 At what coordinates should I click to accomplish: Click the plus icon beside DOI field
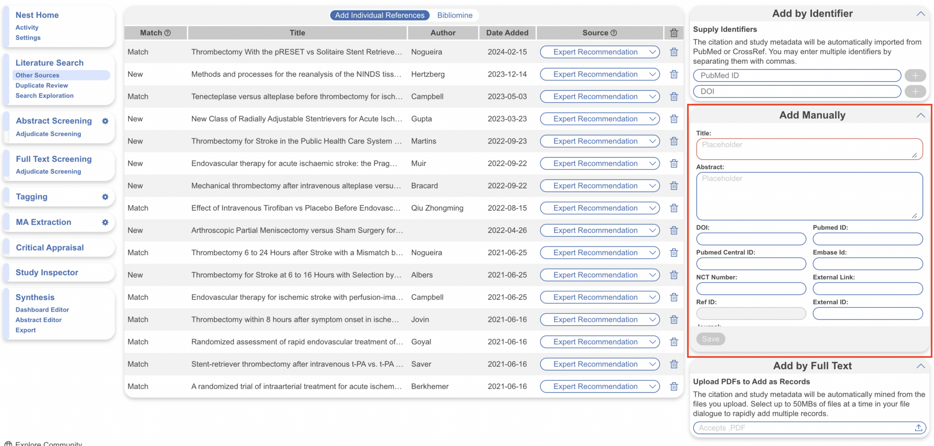tap(916, 92)
